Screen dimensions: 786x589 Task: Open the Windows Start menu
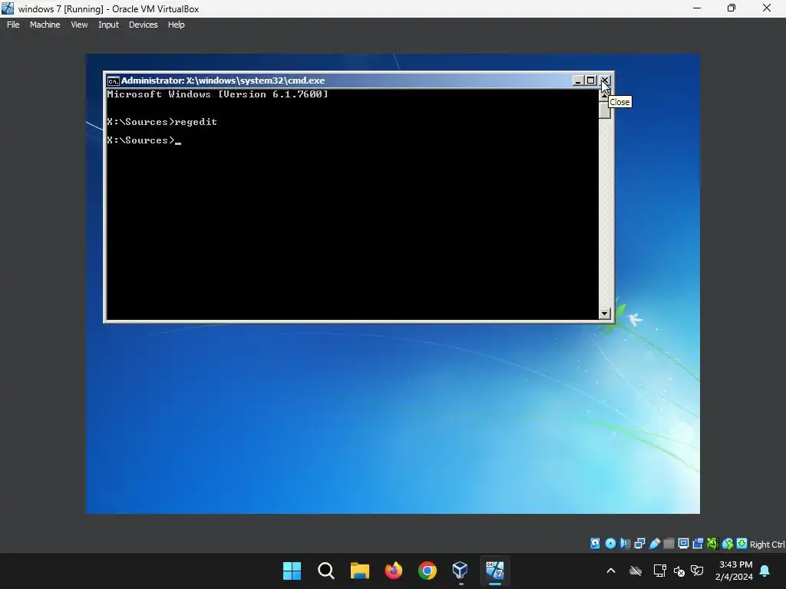292,571
